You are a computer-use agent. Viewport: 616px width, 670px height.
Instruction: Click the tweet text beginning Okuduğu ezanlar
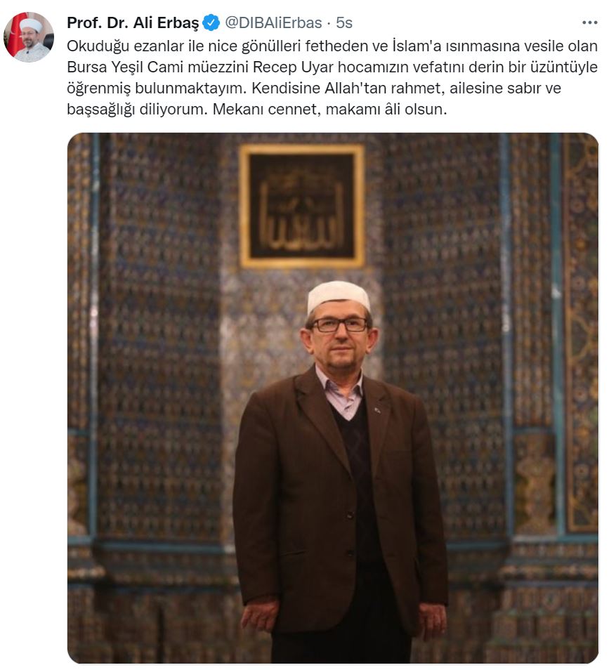click(332, 77)
